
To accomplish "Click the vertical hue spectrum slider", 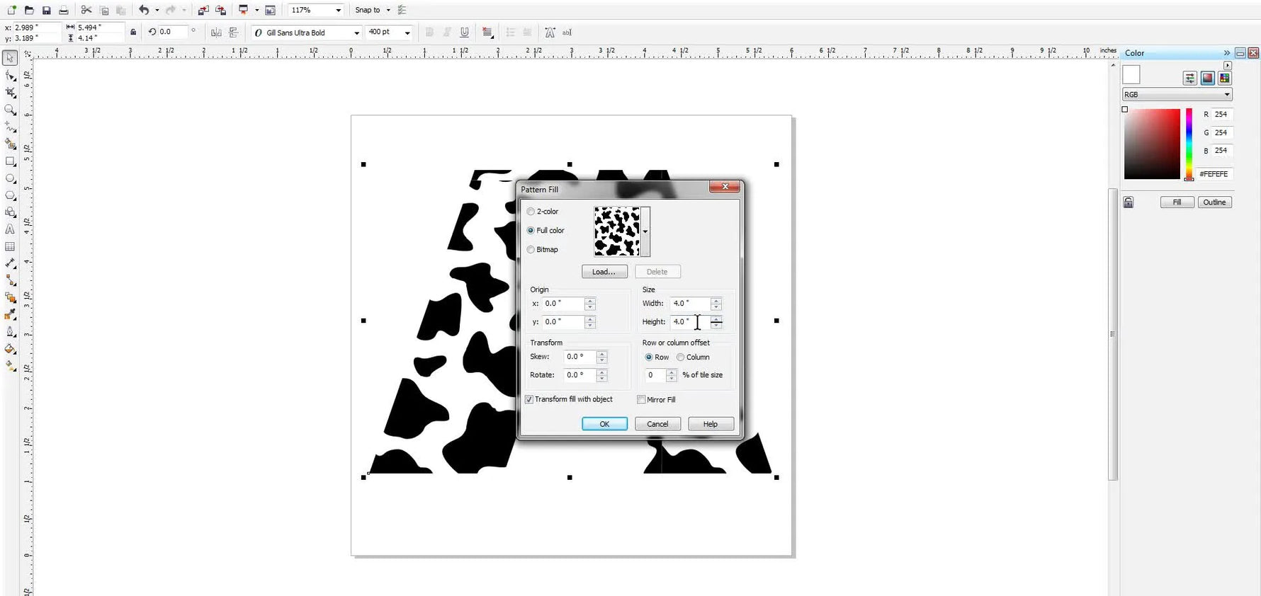I will point(1189,144).
